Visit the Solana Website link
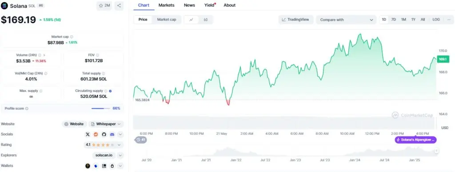The image size is (455, 172). point(74,124)
